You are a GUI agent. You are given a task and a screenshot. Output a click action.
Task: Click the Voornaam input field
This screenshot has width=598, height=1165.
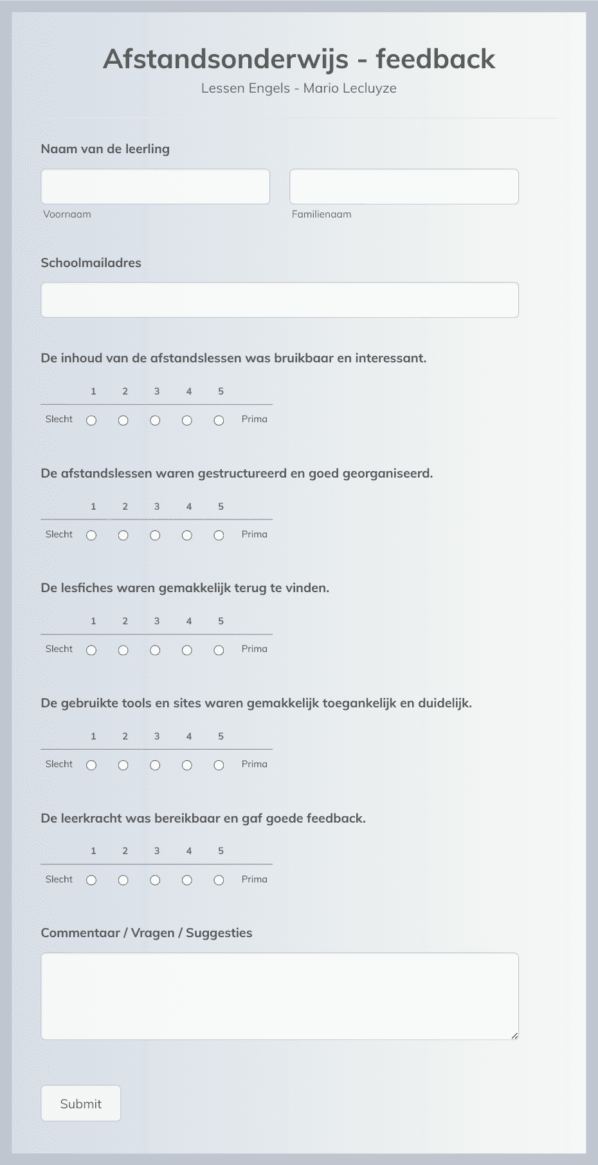(155, 186)
